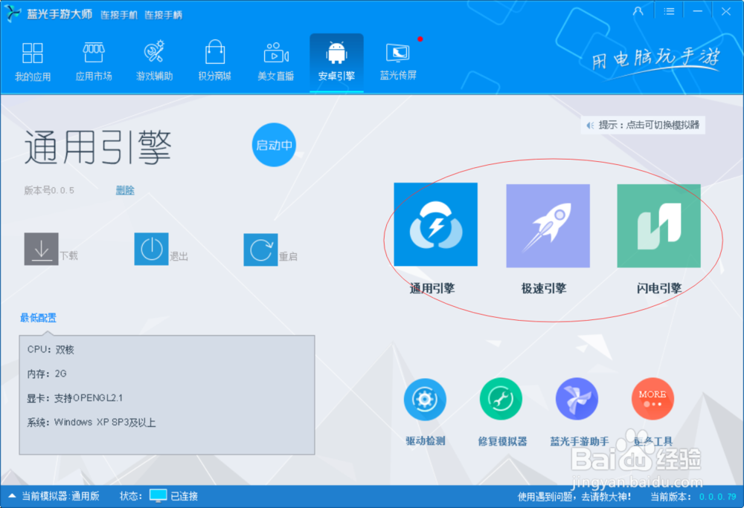Click the 内存: 2G line
744x508 pixels.
(47, 374)
